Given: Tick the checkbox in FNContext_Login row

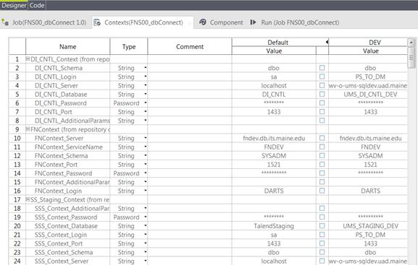Looking at the screenshot, I should pos(322,191).
